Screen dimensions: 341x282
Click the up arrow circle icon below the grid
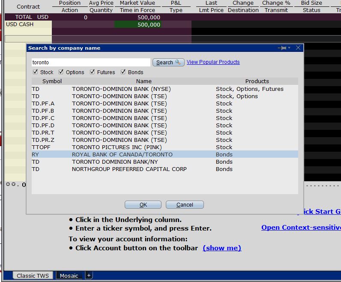pos(8,184)
